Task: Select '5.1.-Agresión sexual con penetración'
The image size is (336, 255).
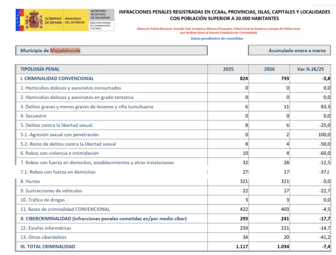Action: click(59, 134)
